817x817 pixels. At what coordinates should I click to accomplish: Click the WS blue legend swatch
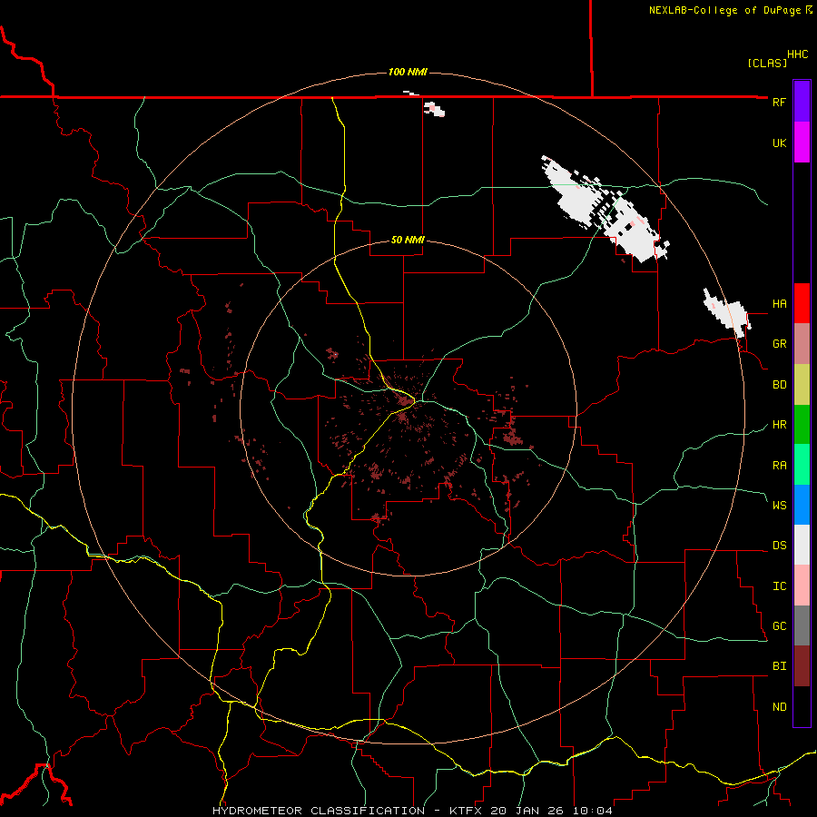coord(802,505)
